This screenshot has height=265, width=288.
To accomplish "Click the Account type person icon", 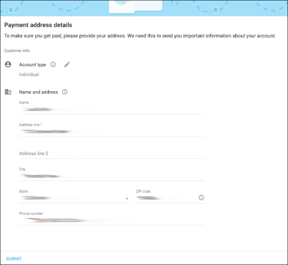I will coord(8,64).
